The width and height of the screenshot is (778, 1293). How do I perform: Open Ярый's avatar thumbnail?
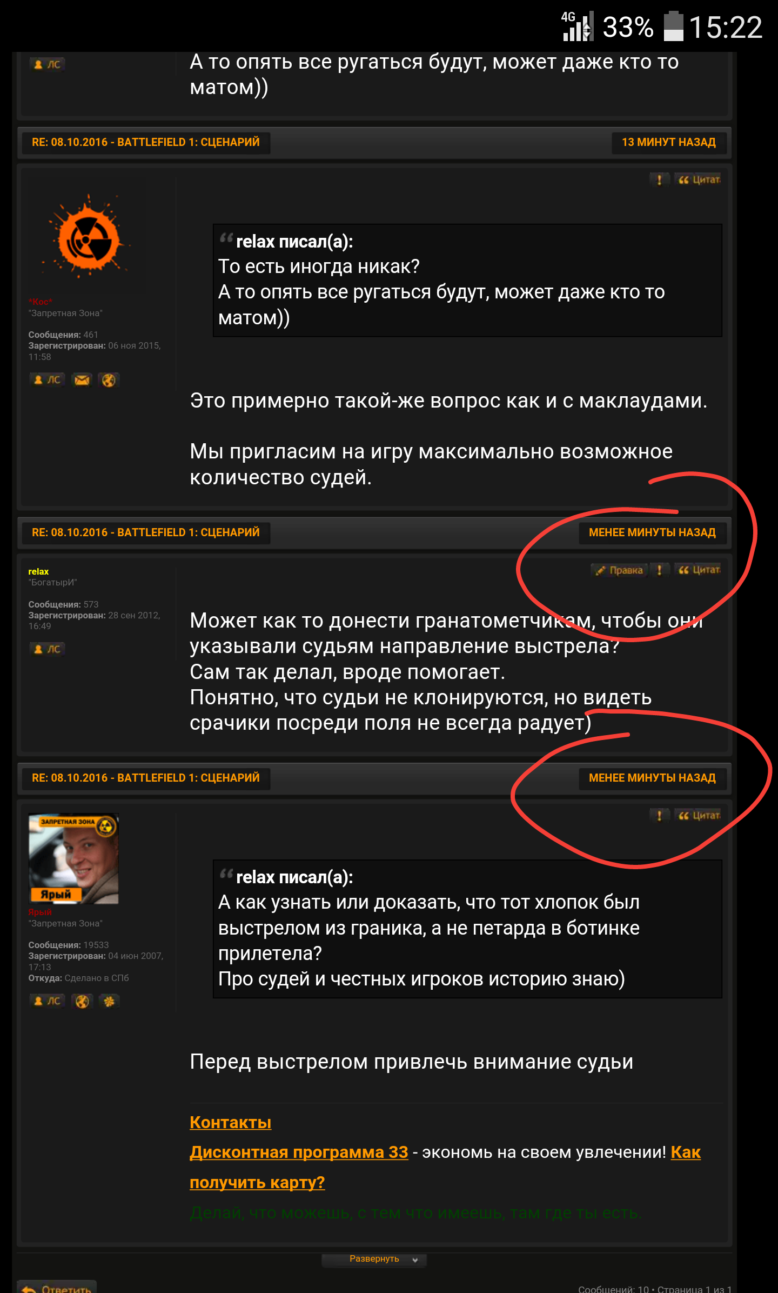pos(73,859)
